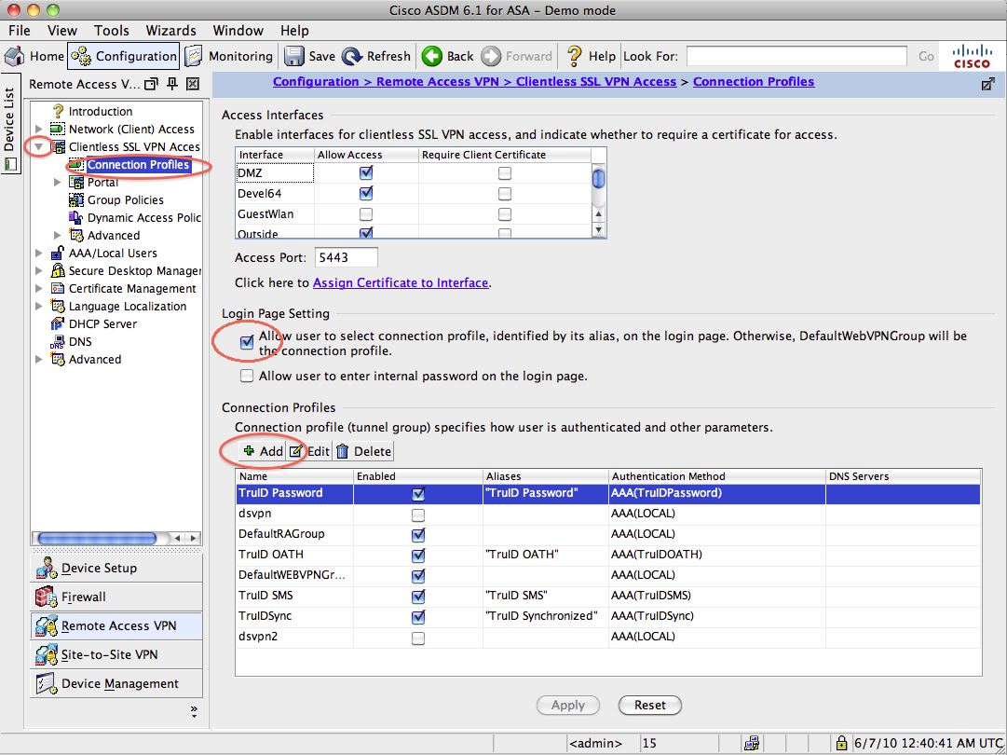The height and width of the screenshot is (755, 1007).
Task: Click the Save disk icon
Action: point(294,56)
